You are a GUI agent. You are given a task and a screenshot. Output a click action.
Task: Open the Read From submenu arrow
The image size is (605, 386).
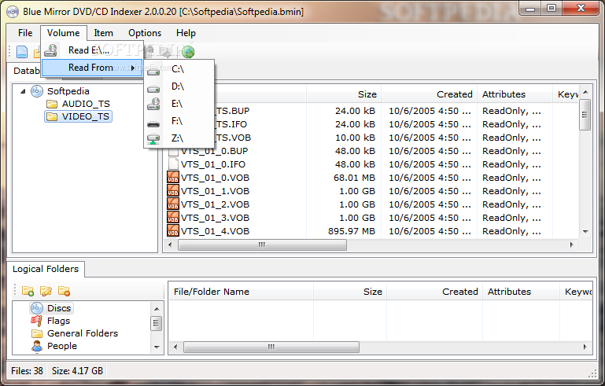(x=133, y=68)
